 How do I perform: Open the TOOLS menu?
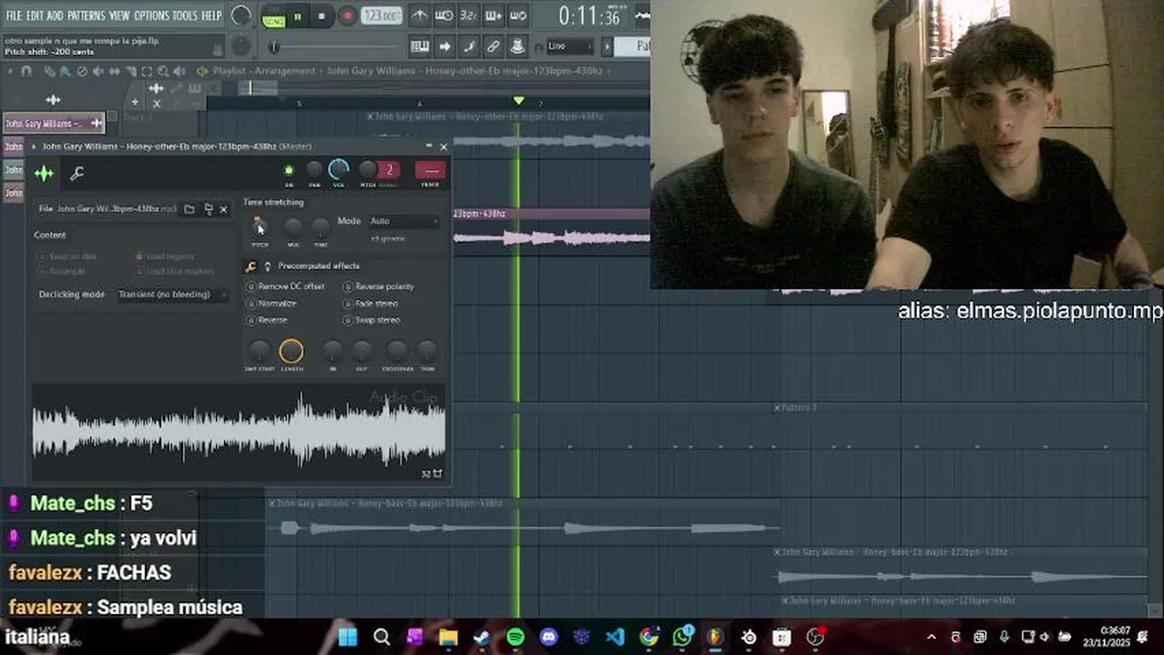click(x=185, y=15)
